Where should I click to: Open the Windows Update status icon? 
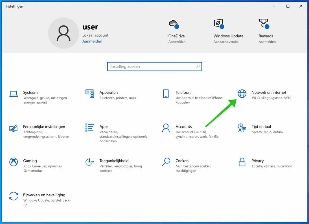[219, 24]
